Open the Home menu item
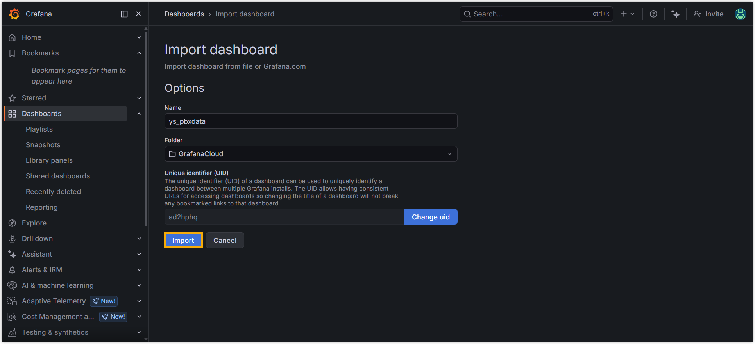 tap(32, 37)
